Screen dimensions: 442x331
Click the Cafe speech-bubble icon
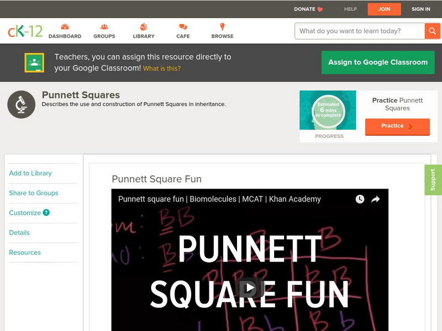pyautogui.click(x=182, y=25)
